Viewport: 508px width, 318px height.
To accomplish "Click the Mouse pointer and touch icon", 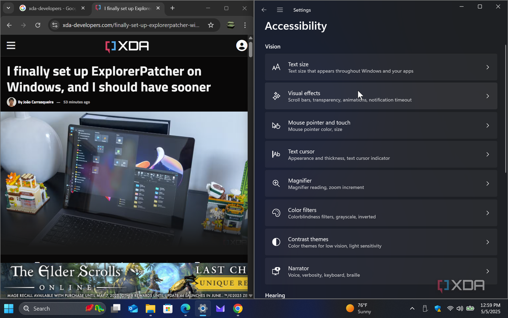I will 276,125.
